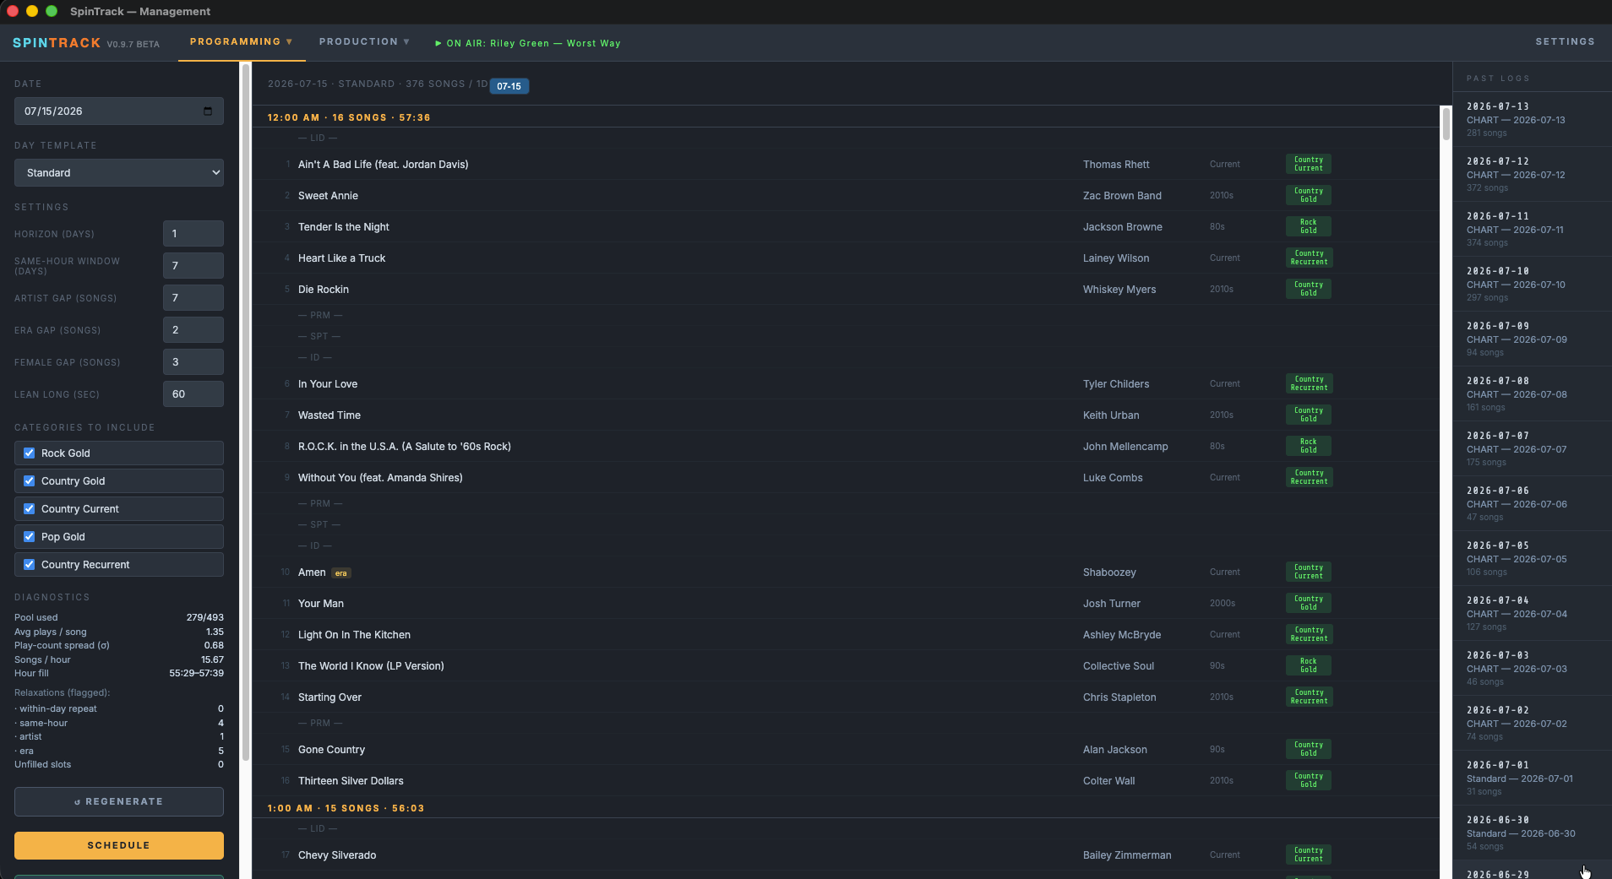Screen dimensions: 1612x879
Task: Click into the Era Gap field
Action: 193,330
